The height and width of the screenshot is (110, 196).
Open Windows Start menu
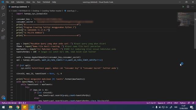(3, 107)
